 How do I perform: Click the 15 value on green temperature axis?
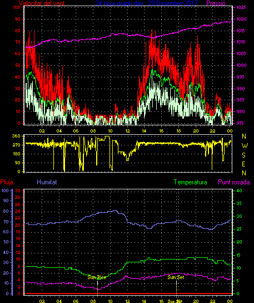tap(239, 255)
